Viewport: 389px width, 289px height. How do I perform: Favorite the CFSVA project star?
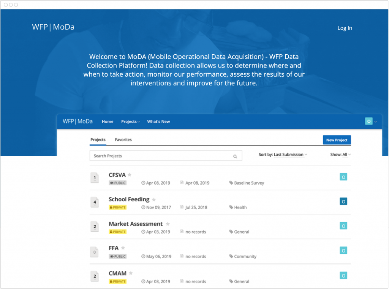tap(130, 175)
